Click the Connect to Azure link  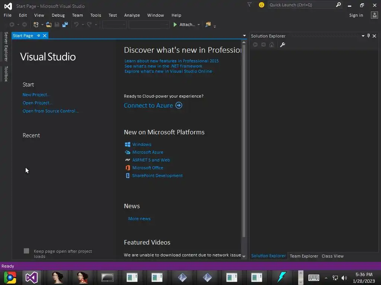pos(148,105)
